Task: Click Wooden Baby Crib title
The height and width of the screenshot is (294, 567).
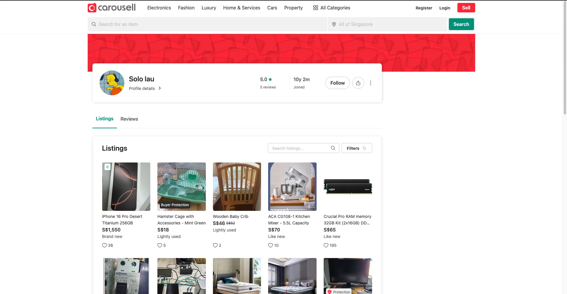Action: point(231,216)
